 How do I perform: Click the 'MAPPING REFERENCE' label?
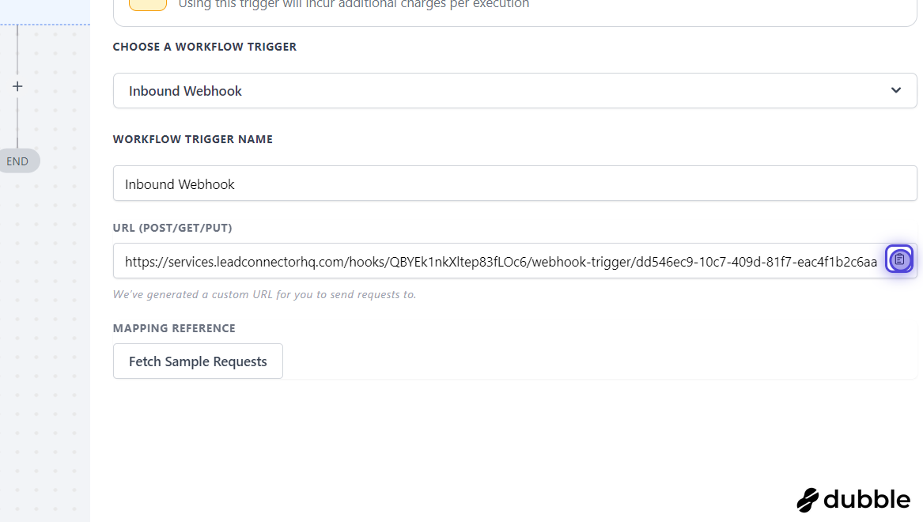click(174, 328)
